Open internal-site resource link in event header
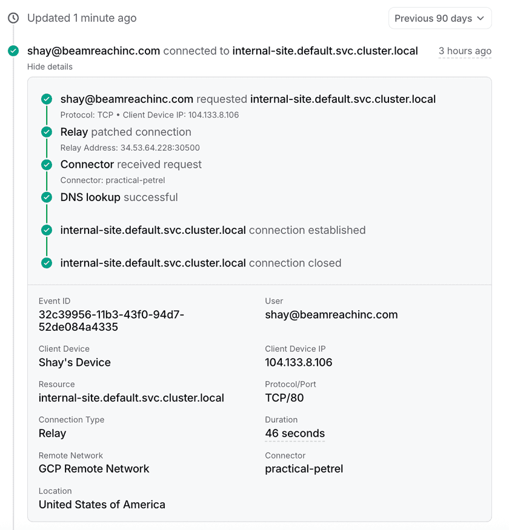 click(325, 51)
